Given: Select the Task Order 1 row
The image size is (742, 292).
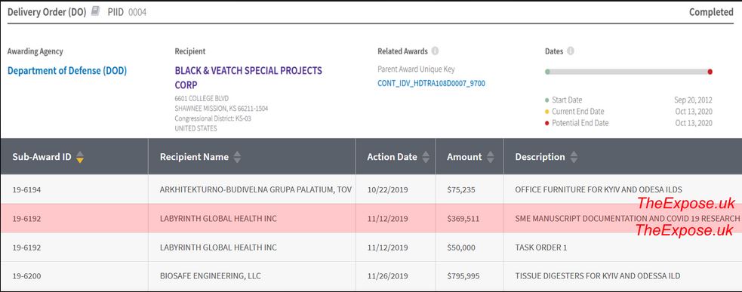Looking at the screenshot, I should click(371, 247).
